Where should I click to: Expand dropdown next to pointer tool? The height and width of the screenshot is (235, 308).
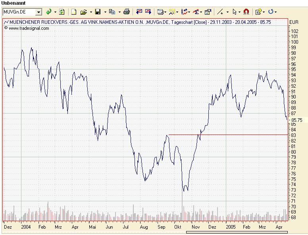coord(239,12)
